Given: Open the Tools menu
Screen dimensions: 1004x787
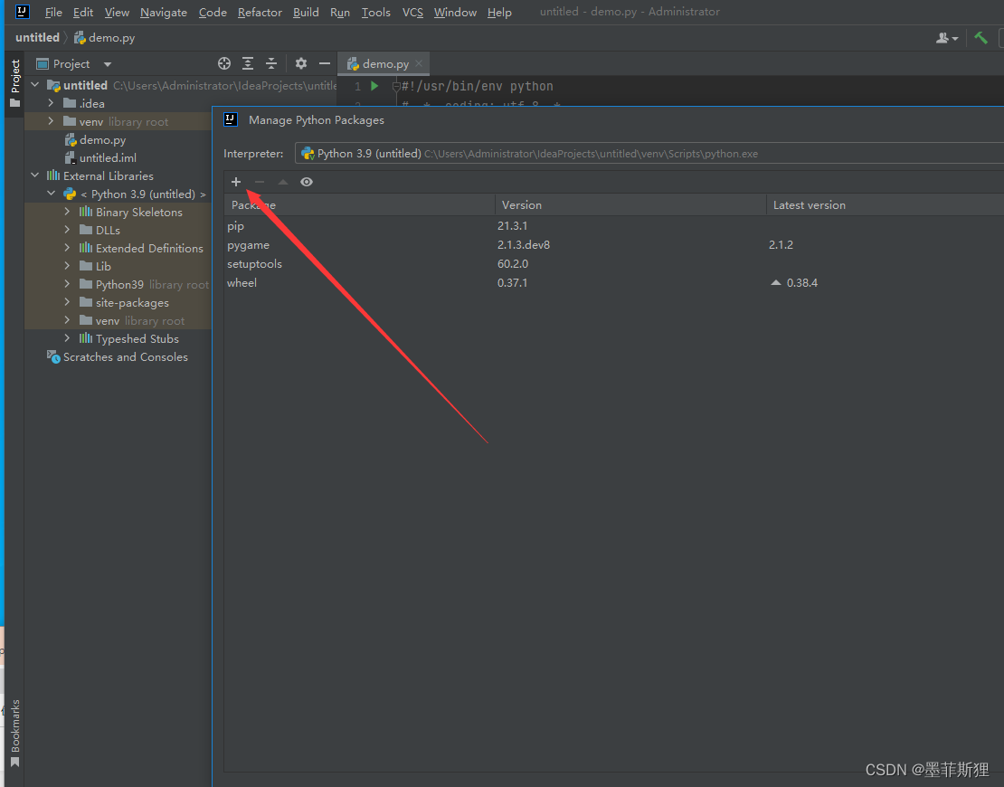Looking at the screenshot, I should tap(376, 12).
